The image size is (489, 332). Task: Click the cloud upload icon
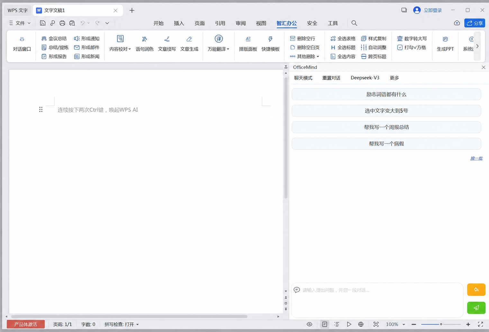tap(457, 23)
